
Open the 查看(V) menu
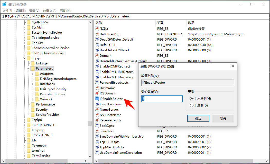tap(34, 11)
